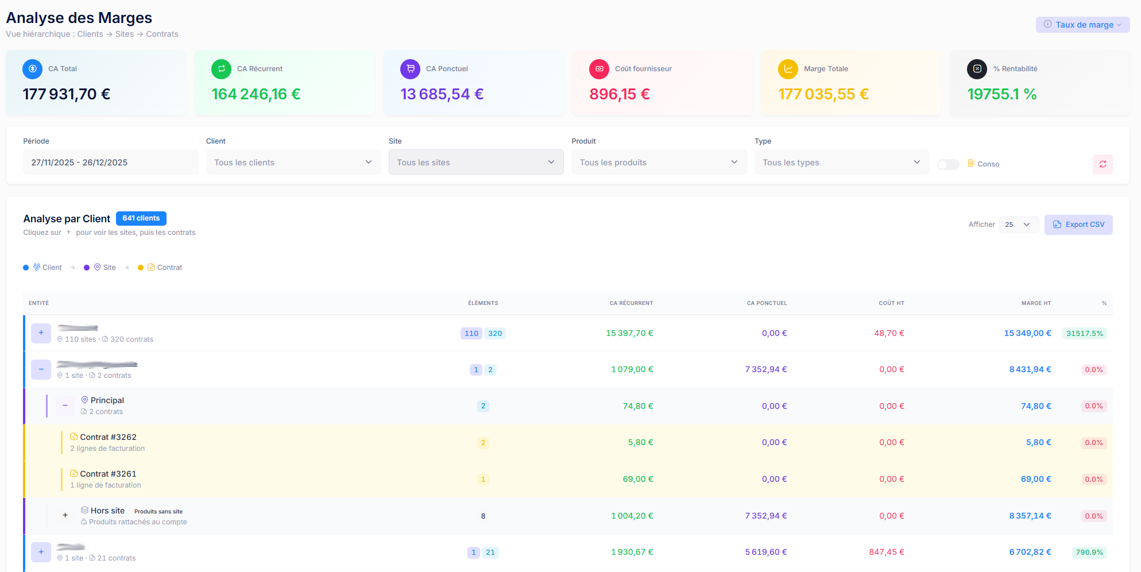Screen dimensions: 1141x572
Task: Open the Tous les types dropdown
Action: pos(841,163)
